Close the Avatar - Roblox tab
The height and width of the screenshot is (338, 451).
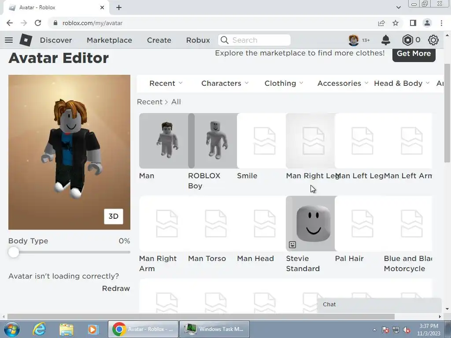point(102,7)
